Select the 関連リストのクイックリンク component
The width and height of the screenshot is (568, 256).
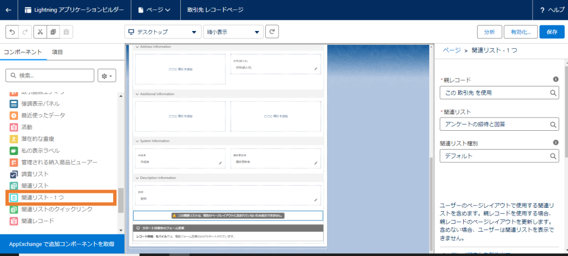tap(51, 209)
